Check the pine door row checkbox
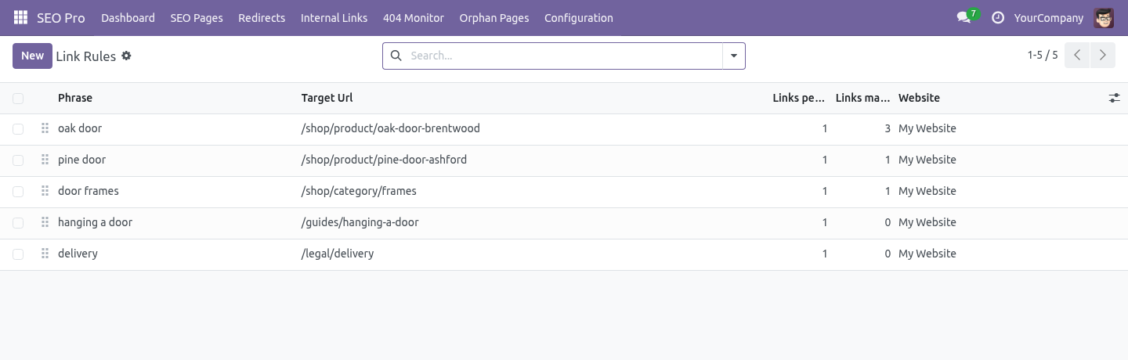Image resolution: width=1128 pixels, height=360 pixels. (x=18, y=160)
